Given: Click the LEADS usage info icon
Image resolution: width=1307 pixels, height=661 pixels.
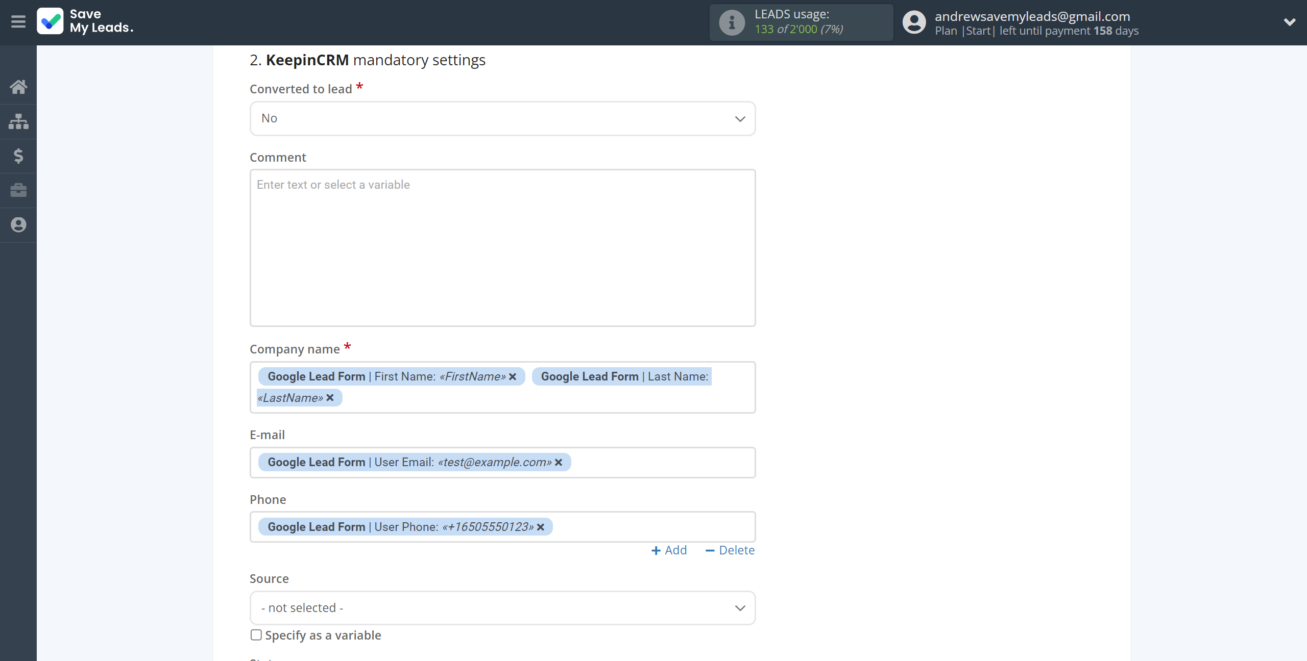Looking at the screenshot, I should [x=732, y=22].
